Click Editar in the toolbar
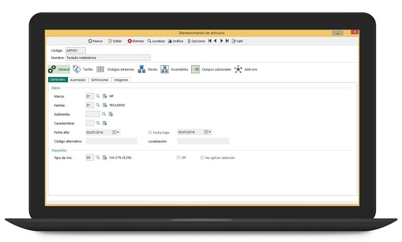The image size is (402, 242). coord(115,41)
